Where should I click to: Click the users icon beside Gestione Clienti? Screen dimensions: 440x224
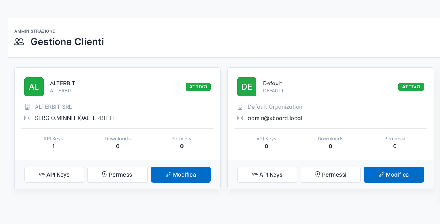19,42
